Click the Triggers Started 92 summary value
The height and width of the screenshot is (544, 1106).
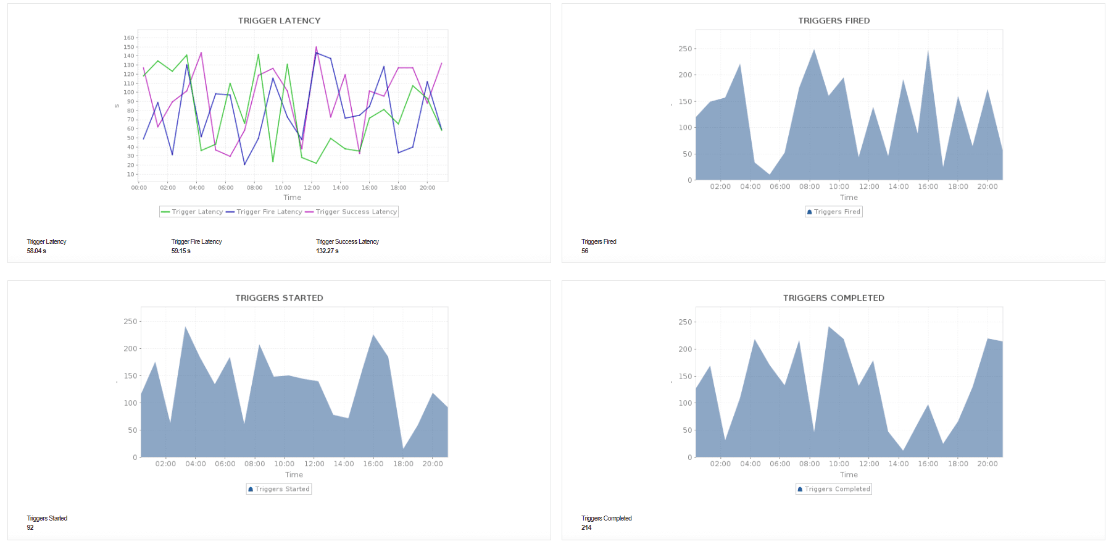click(x=30, y=528)
